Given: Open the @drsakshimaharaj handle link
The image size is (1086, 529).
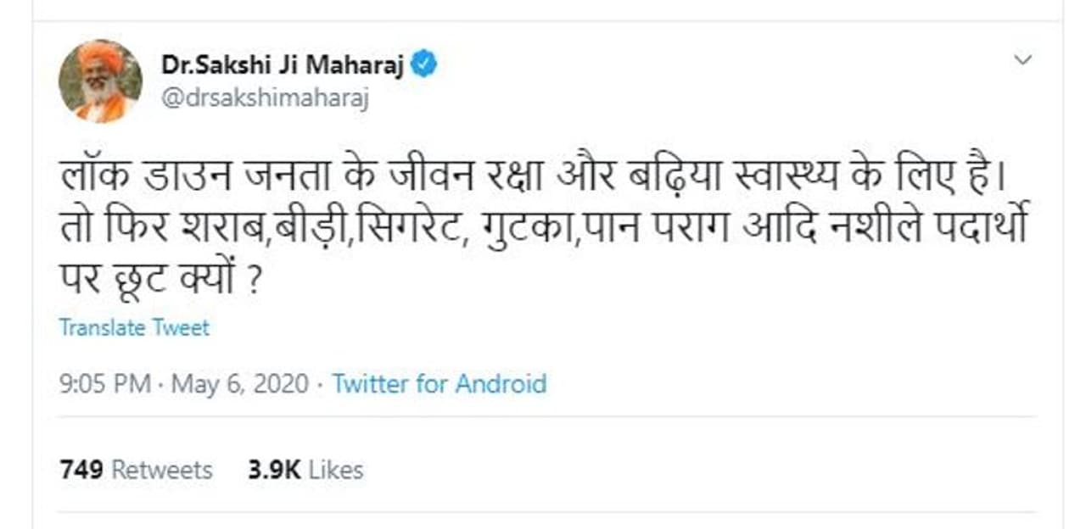Looking at the screenshot, I should 264,98.
